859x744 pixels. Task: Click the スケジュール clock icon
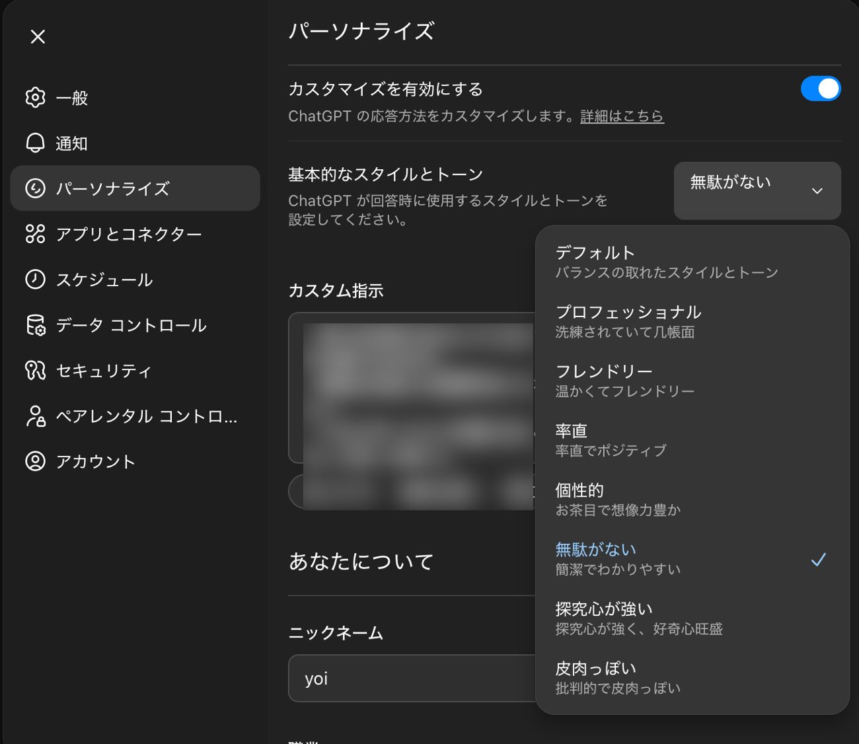point(35,279)
